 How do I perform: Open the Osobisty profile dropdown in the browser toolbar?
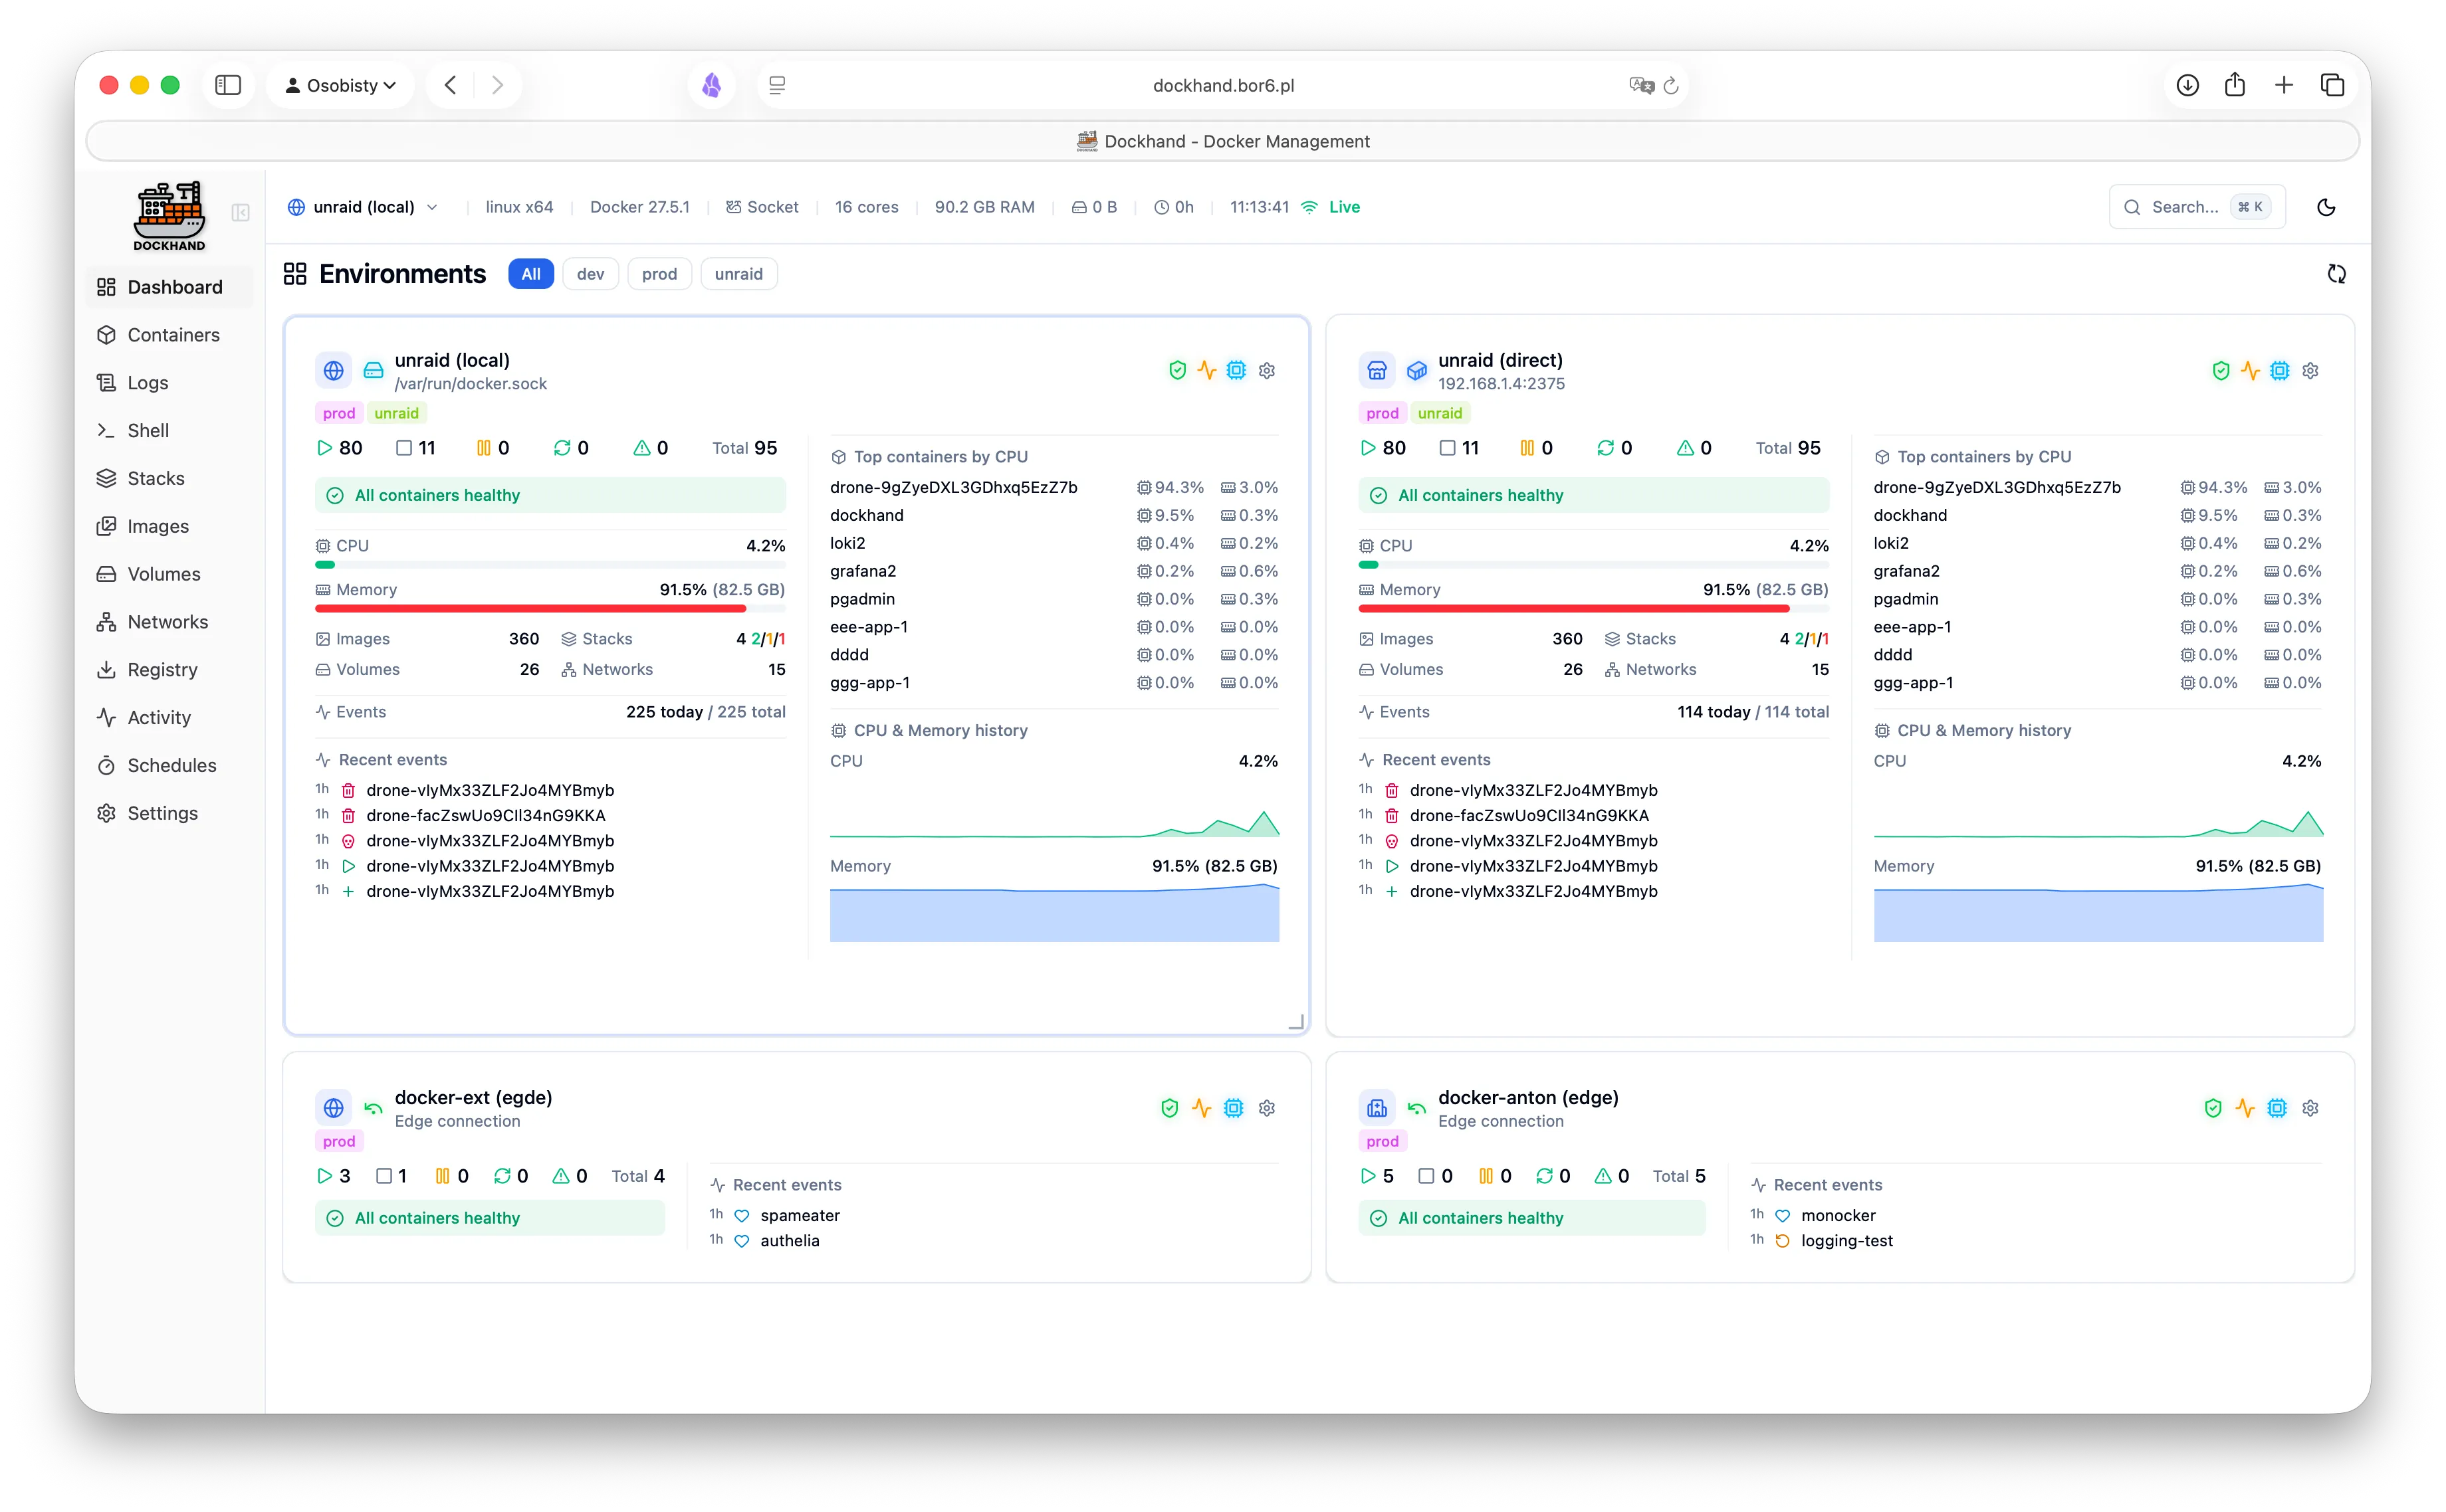(x=340, y=85)
